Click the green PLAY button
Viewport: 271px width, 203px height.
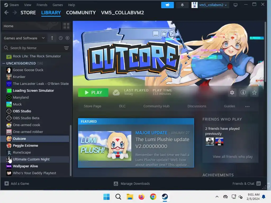tap(93, 93)
